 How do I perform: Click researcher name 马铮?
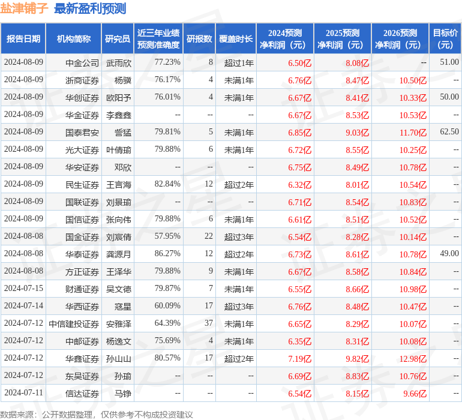tap(123, 393)
